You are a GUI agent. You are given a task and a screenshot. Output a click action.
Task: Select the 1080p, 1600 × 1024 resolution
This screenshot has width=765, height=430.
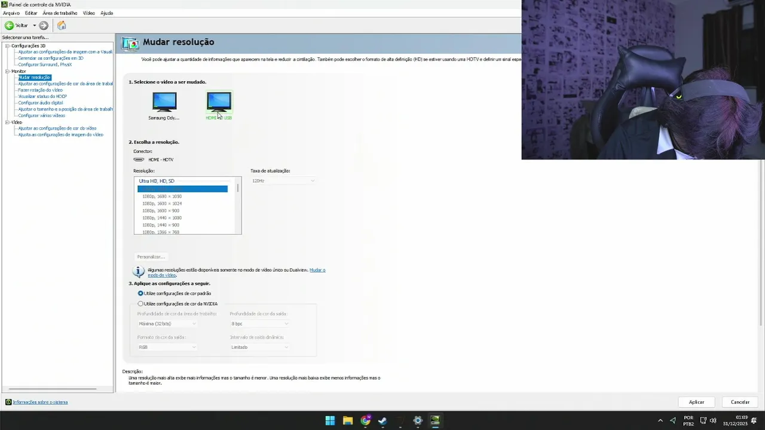point(162,204)
